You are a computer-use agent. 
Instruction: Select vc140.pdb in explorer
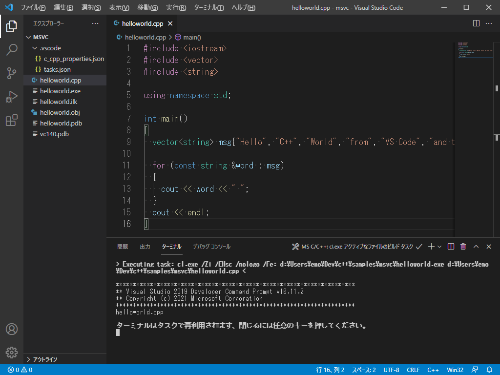pos(65,134)
